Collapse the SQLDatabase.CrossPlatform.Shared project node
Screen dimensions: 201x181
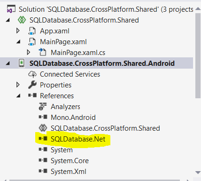(8, 20)
